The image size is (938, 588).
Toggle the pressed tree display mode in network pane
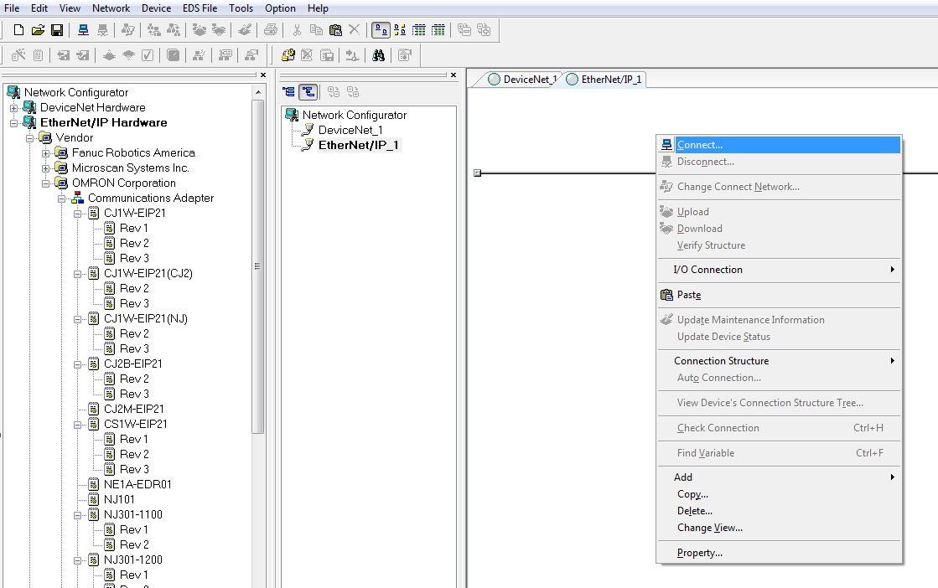tap(308, 92)
